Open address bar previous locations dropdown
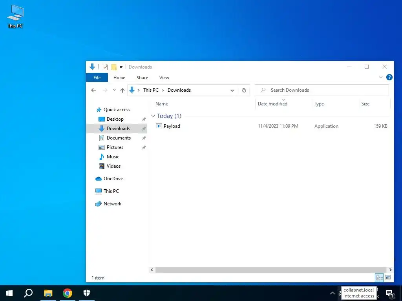 tap(232, 91)
